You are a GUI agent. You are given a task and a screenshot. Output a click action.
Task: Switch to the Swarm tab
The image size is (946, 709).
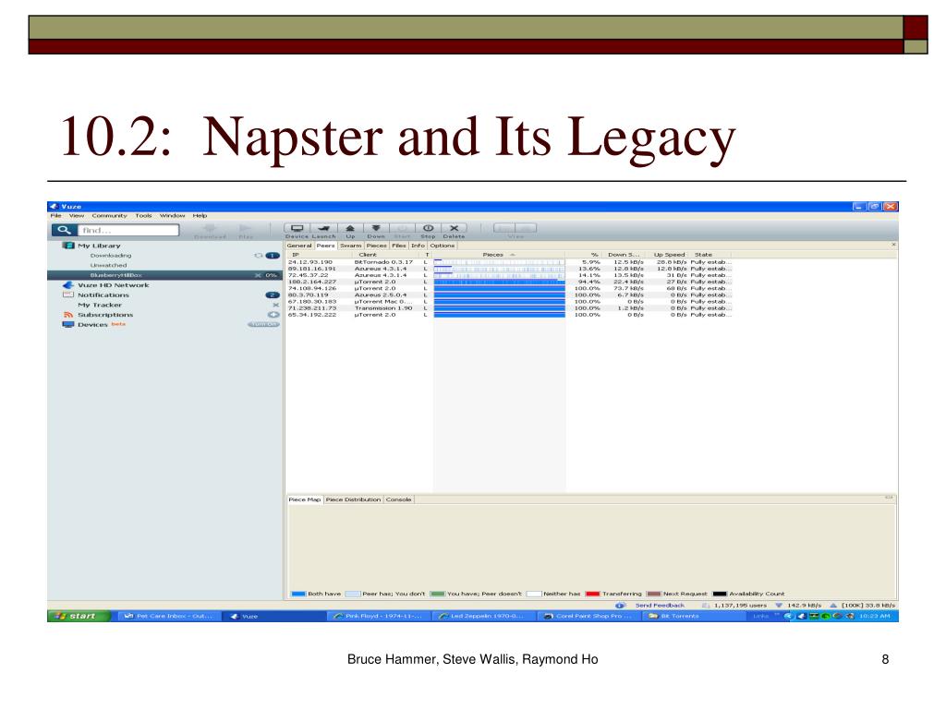350,246
